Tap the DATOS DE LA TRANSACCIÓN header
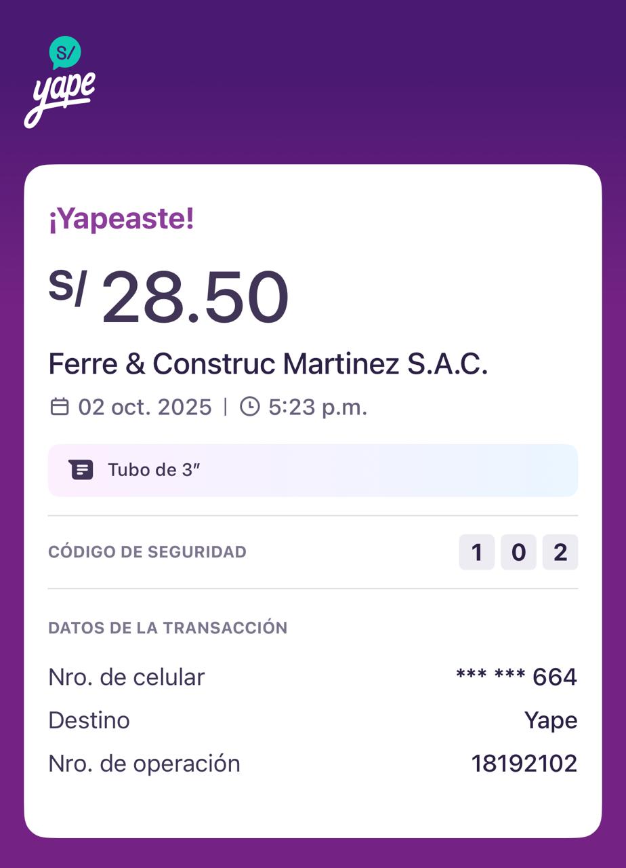This screenshot has height=868, width=626. click(x=167, y=628)
